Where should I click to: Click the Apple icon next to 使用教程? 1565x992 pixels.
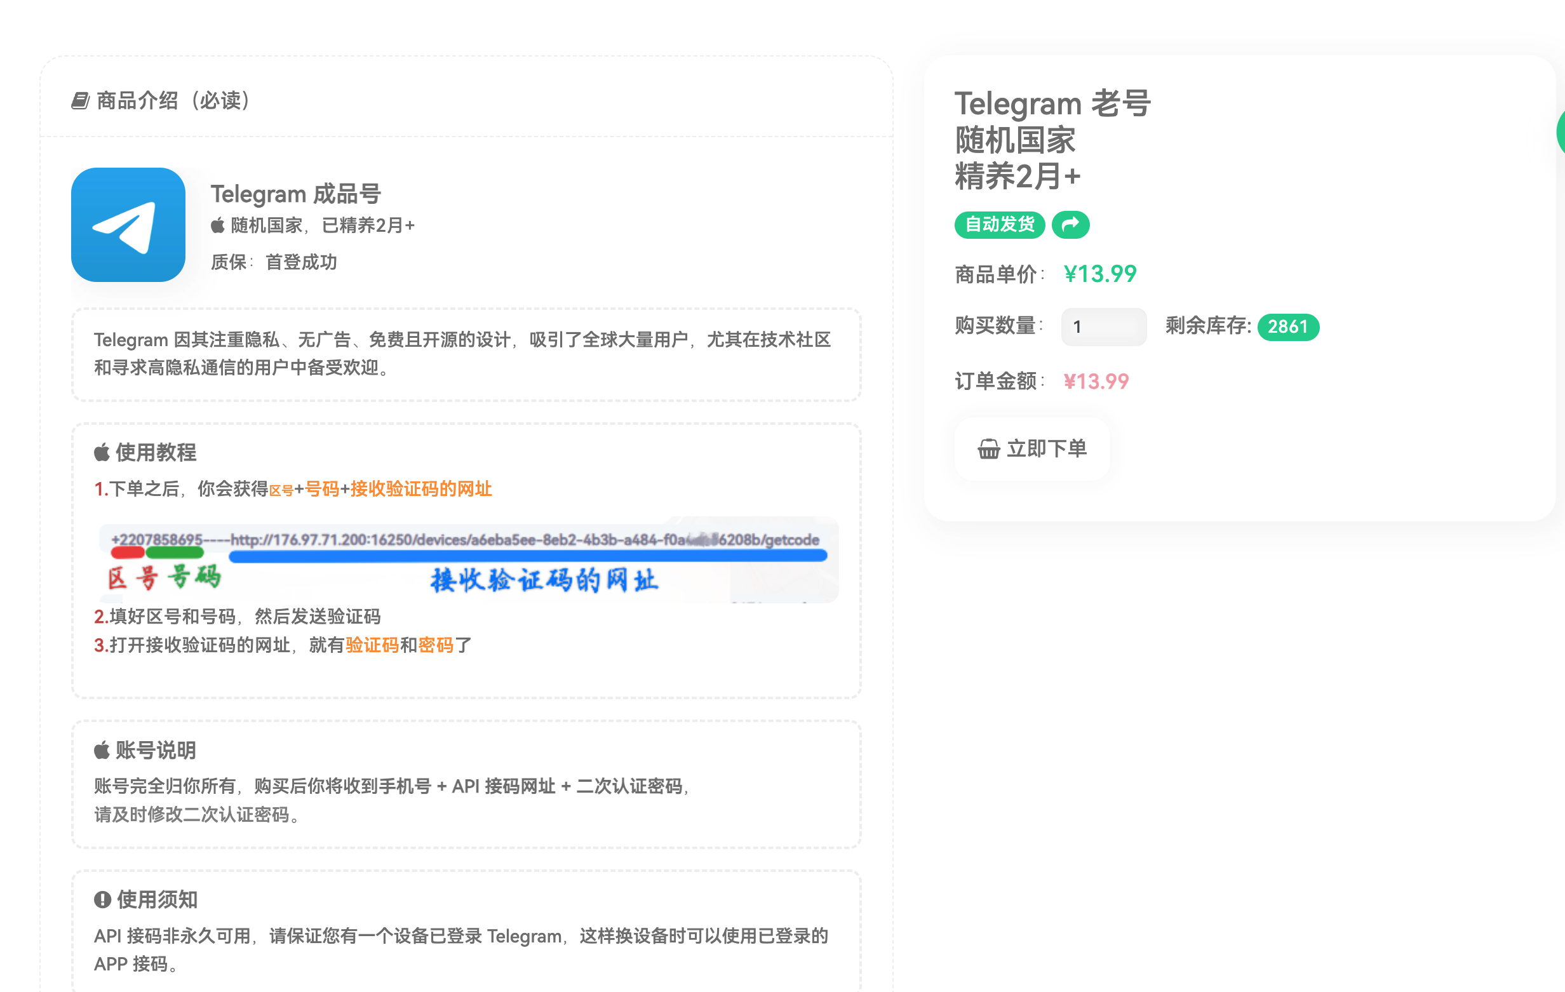click(x=102, y=452)
